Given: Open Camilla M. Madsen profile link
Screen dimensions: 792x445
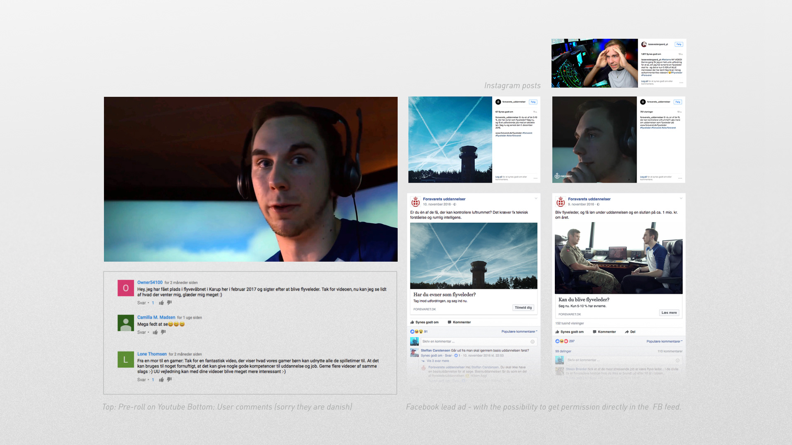Looking at the screenshot, I should tap(156, 318).
